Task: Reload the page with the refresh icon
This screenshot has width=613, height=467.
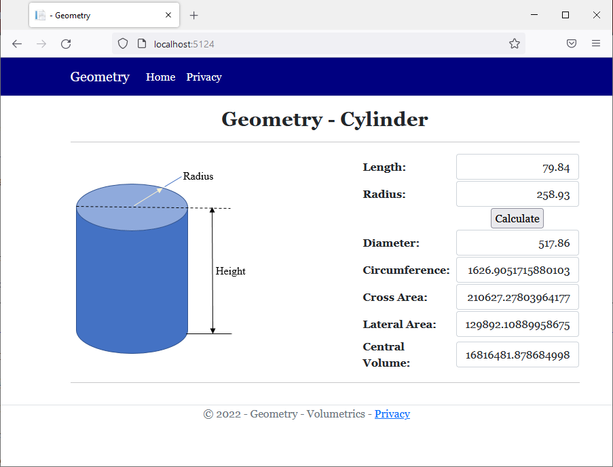Action: click(66, 44)
